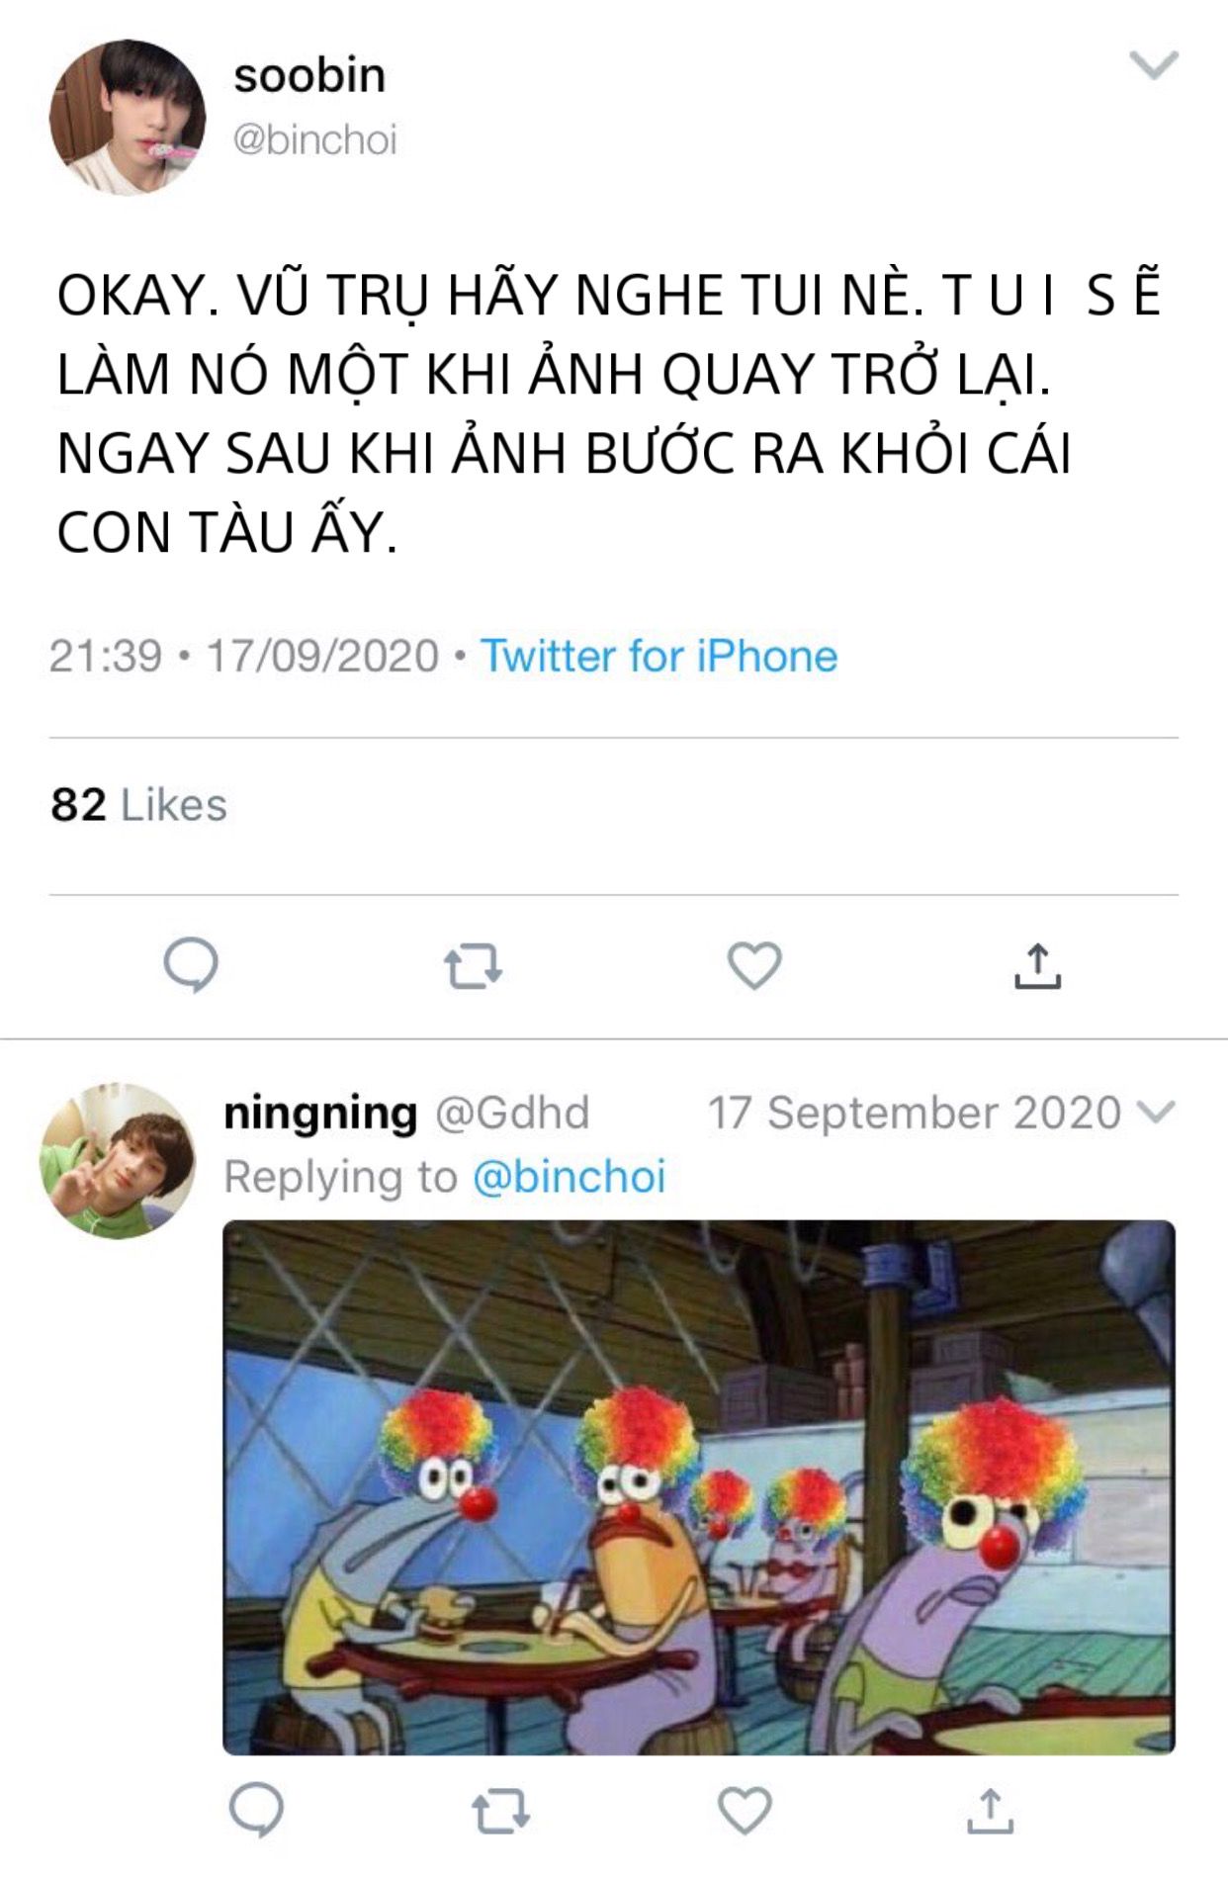The width and height of the screenshot is (1228, 1877).
Task: View the 82 Likes list
Action: point(138,805)
